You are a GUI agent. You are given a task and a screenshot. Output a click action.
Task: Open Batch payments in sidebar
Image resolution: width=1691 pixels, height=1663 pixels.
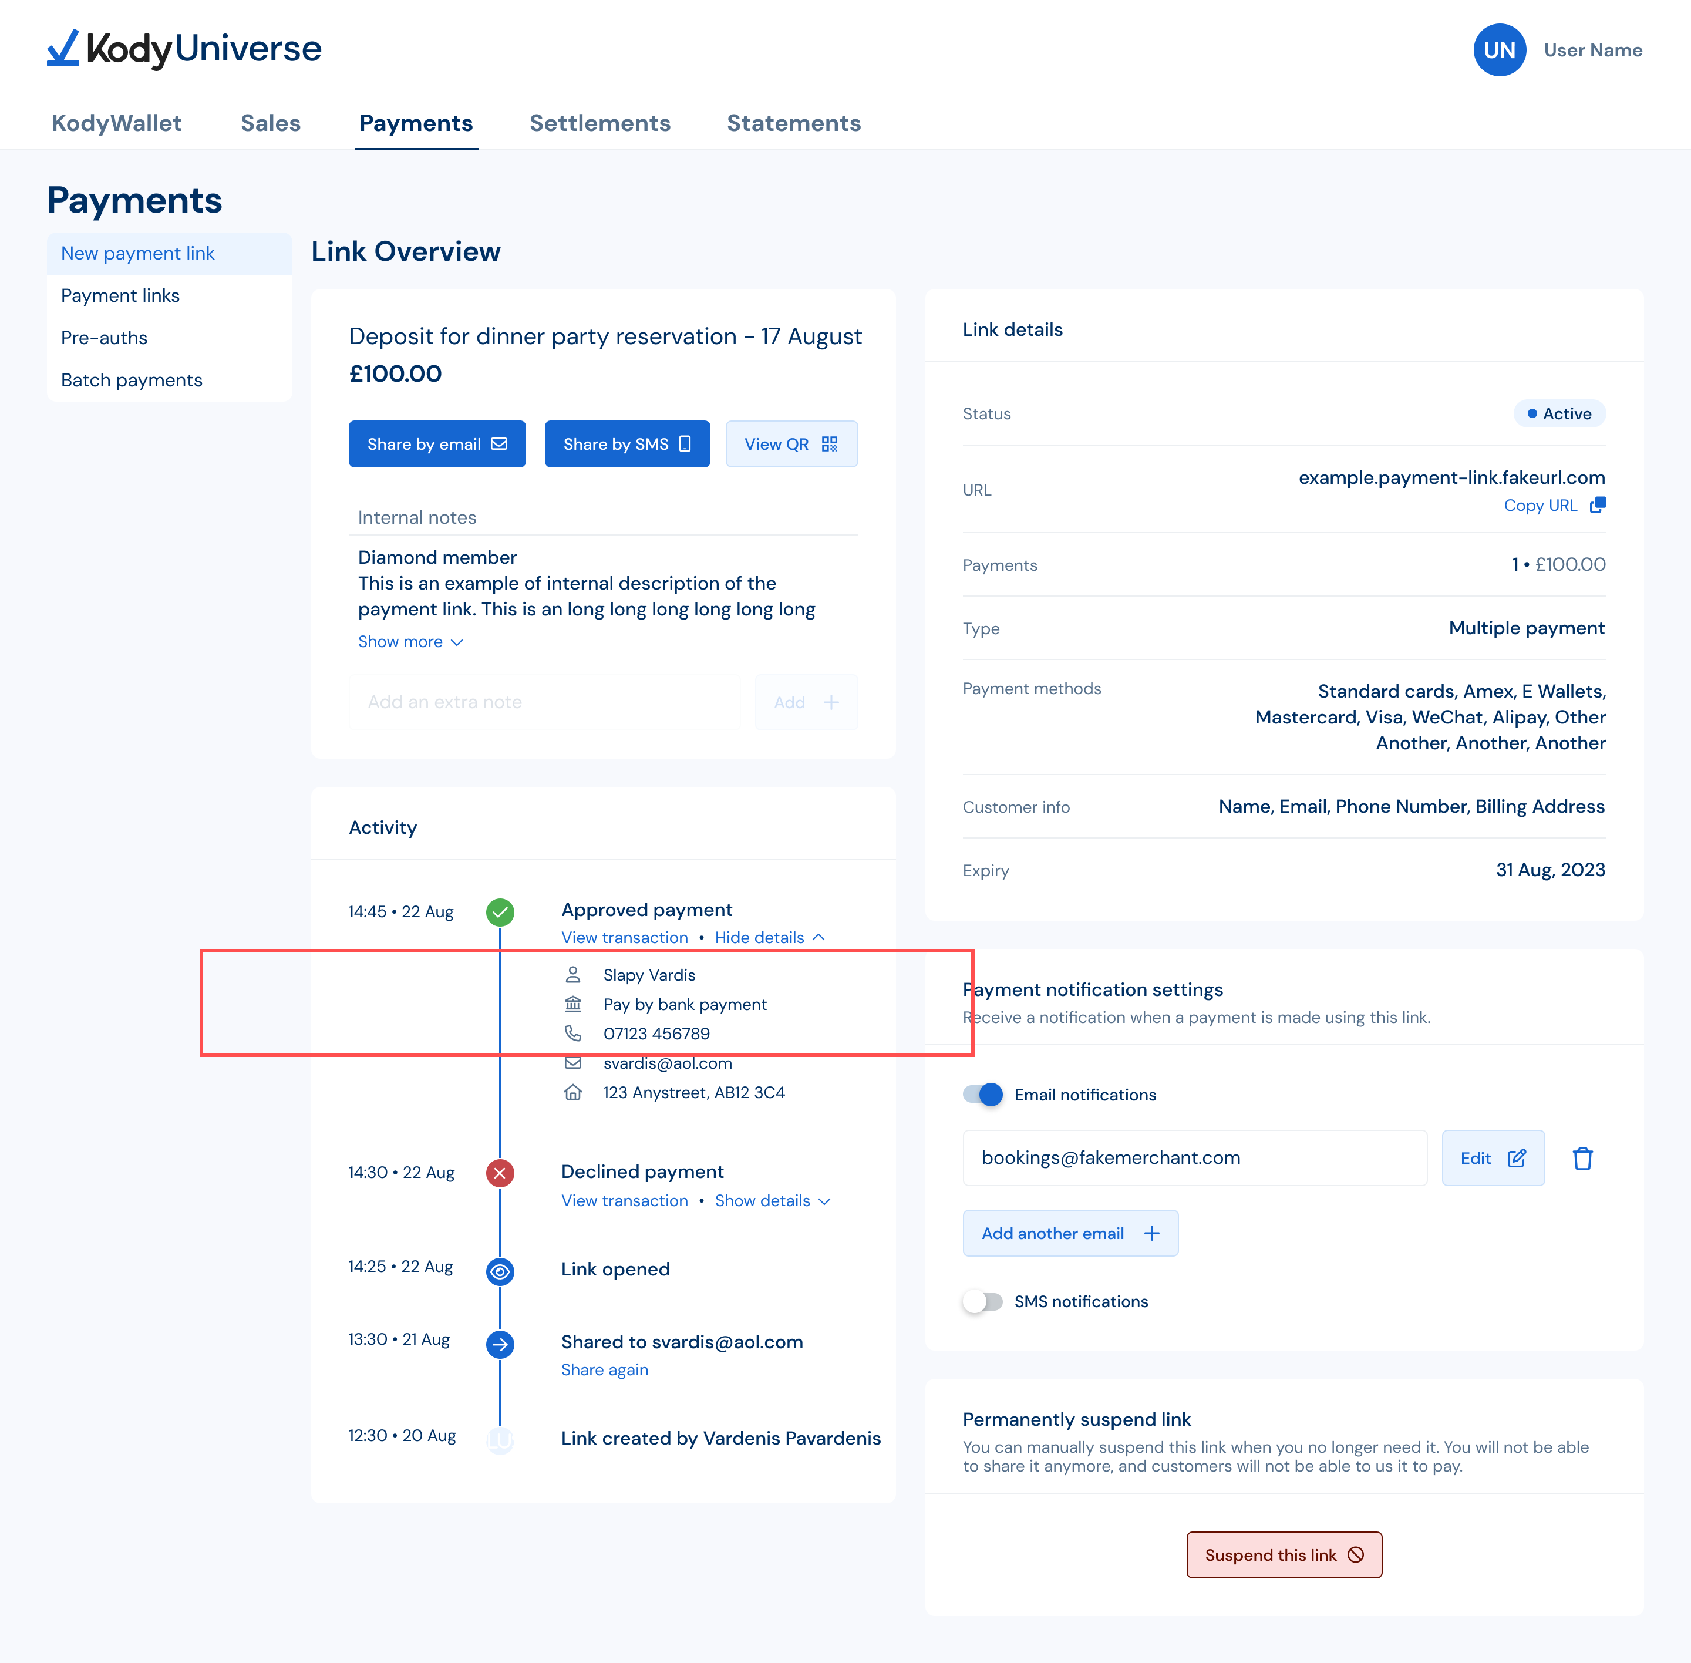170,380
